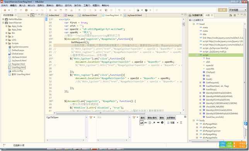The image size is (249, 151).
Task: Collapse the SearchServer project node
Action: coord(3,23)
